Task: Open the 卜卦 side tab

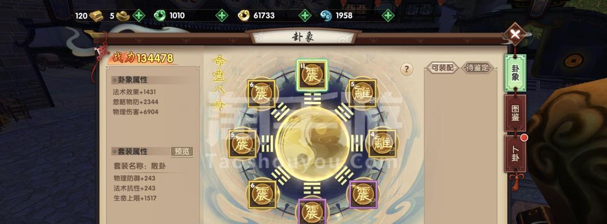Action: point(515,153)
